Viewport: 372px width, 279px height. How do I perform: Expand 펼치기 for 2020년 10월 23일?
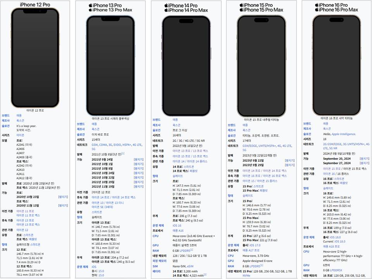pos(63,197)
